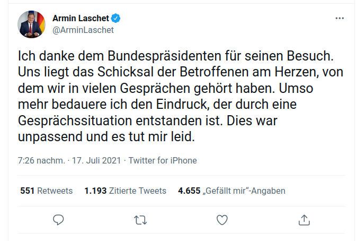The image size is (356, 241).
Task: Open the Twitter for iPhone source link
Action: pos(163,160)
